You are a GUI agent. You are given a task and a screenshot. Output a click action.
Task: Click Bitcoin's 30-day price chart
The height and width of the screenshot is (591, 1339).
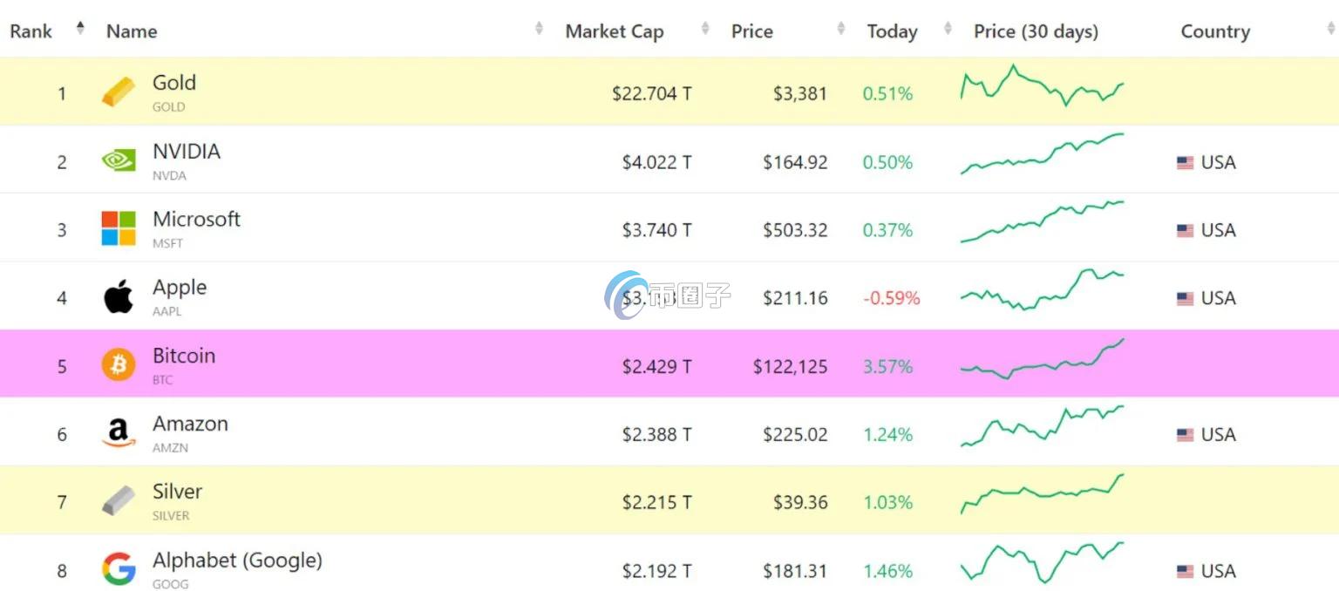point(1043,360)
